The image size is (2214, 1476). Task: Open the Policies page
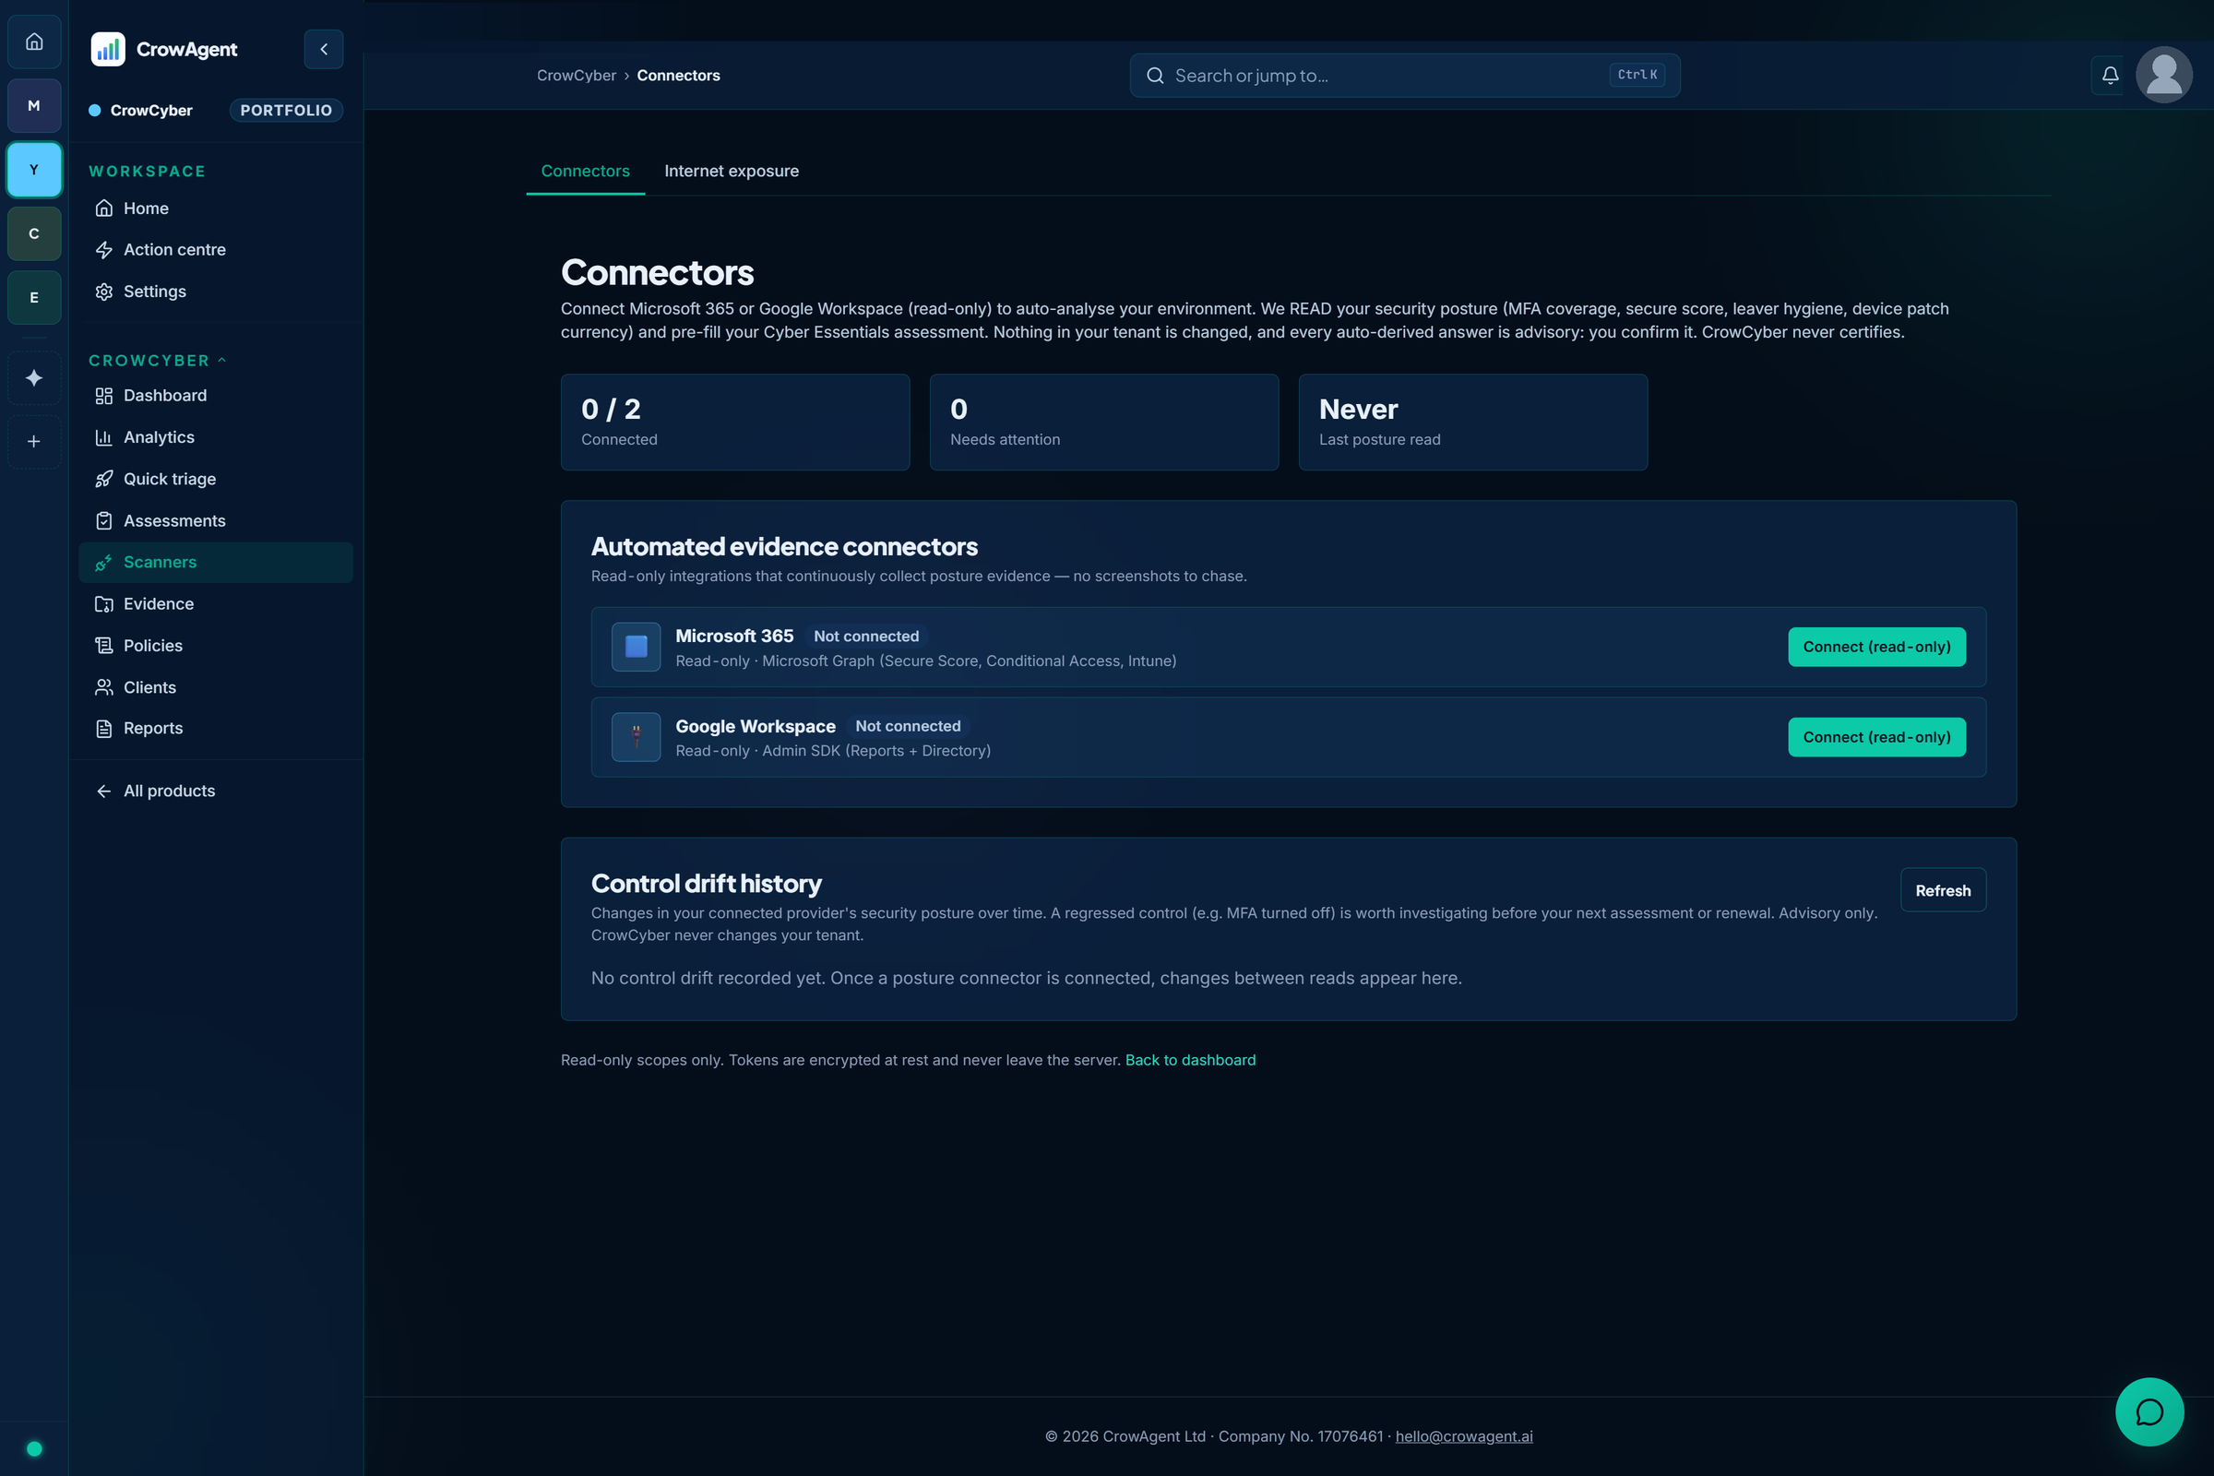(216, 646)
